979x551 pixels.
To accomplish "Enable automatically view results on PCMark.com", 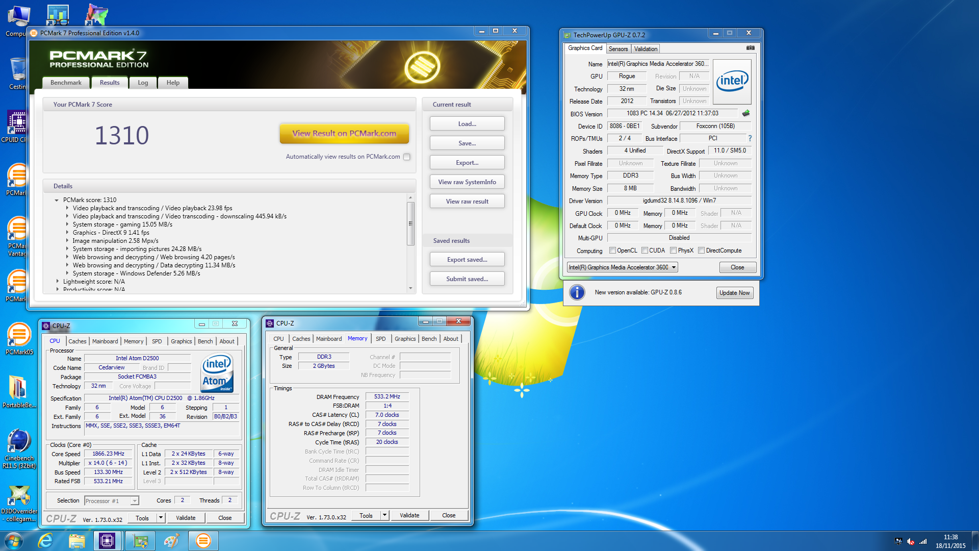I will pyautogui.click(x=407, y=157).
